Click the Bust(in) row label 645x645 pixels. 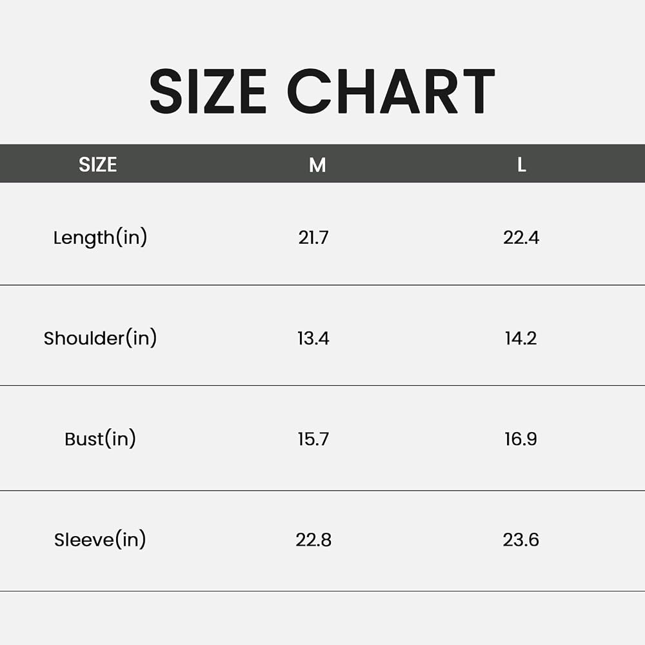click(x=100, y=439)
